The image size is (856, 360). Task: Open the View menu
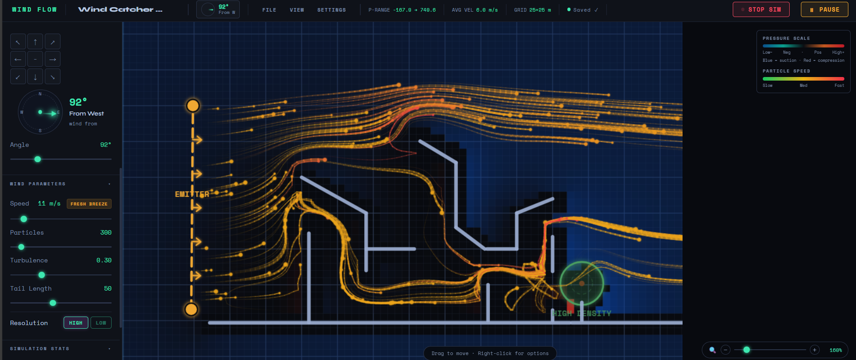point(297,10)
